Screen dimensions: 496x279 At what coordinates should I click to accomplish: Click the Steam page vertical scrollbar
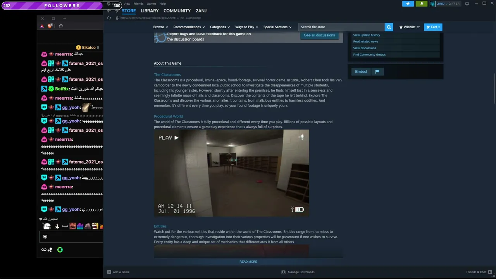tap(494, 88)
